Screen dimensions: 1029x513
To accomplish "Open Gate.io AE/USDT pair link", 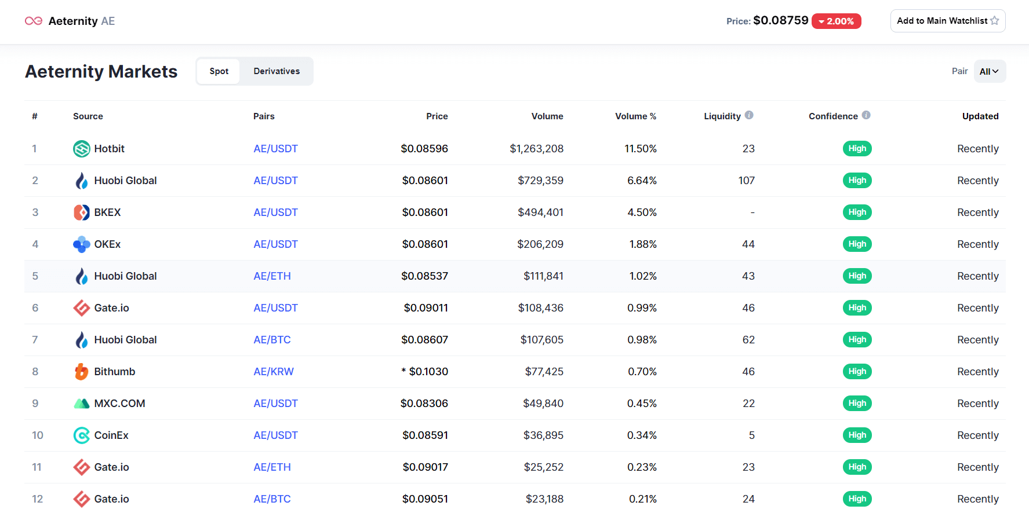I will pyautogui.click(x=275, y=308).
